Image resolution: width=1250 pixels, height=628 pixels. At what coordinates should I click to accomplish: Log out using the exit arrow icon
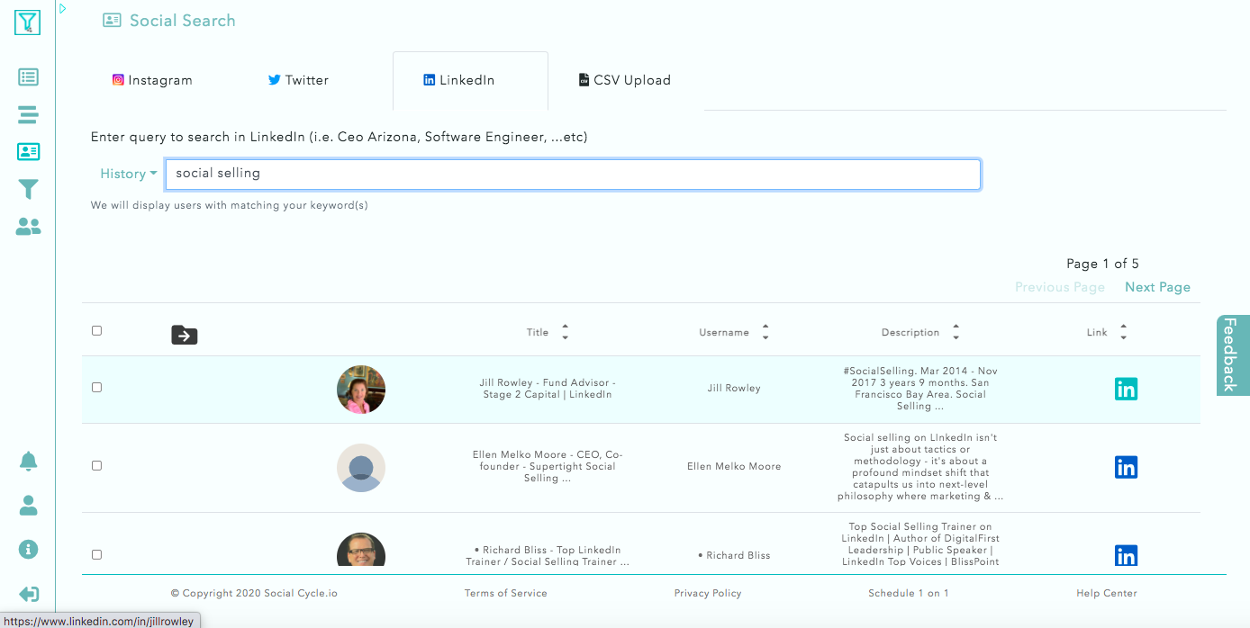tap(28, 594)
